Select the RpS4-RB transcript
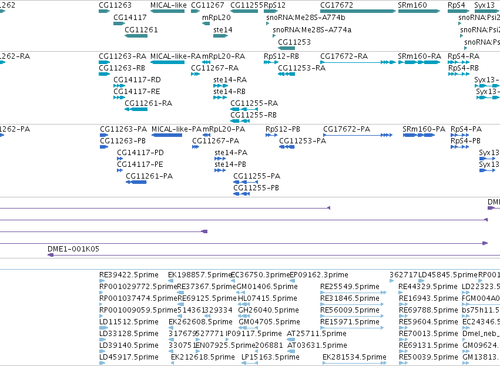Viewport: 500px width, 366px height. (458, 74)
